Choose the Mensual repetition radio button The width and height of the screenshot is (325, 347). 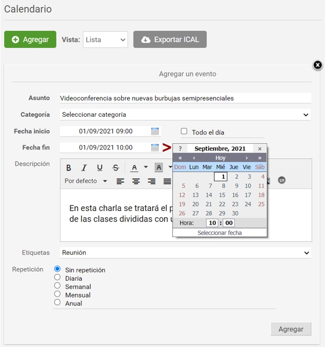click(58, 294)
